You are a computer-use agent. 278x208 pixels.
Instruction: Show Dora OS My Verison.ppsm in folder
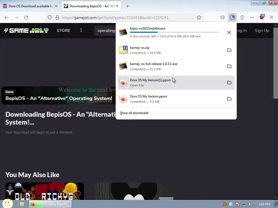click(x=229, y=99)
